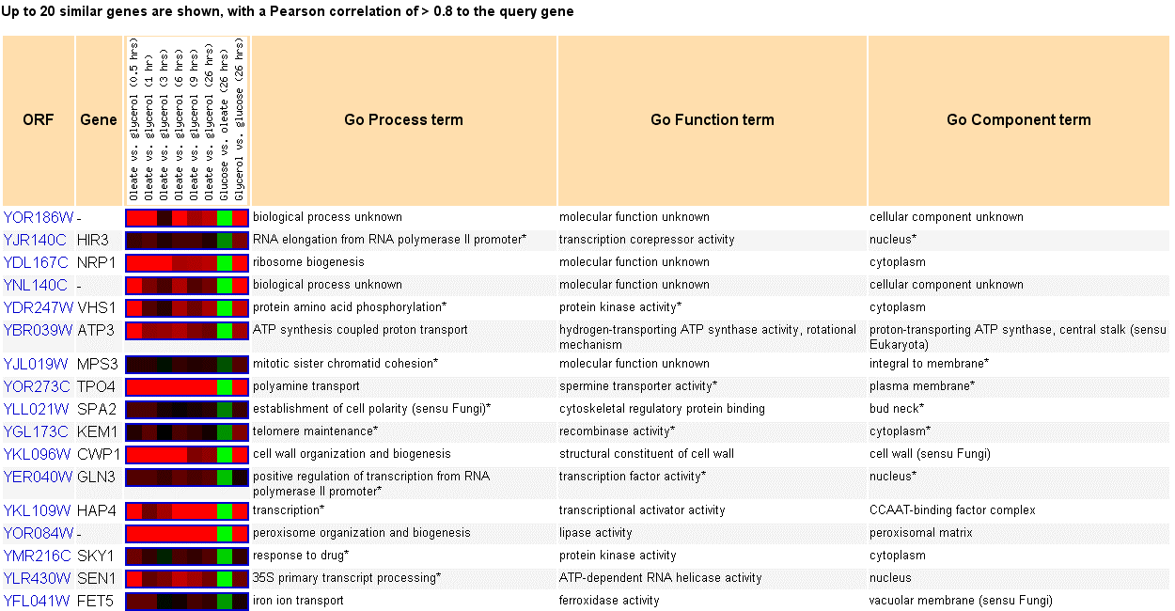Open the YFL041W ORF link
The width and height of the screenshot is (1175, 611).
click(37, 601)
